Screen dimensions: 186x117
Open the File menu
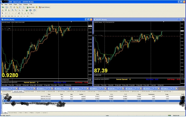click(2, 4)
